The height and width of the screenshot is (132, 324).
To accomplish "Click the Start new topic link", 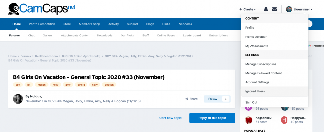I will tap(170, 118).
